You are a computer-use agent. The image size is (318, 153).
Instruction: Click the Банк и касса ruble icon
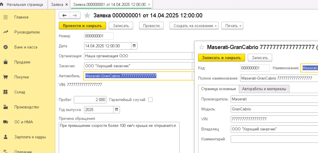coord(6,47)
